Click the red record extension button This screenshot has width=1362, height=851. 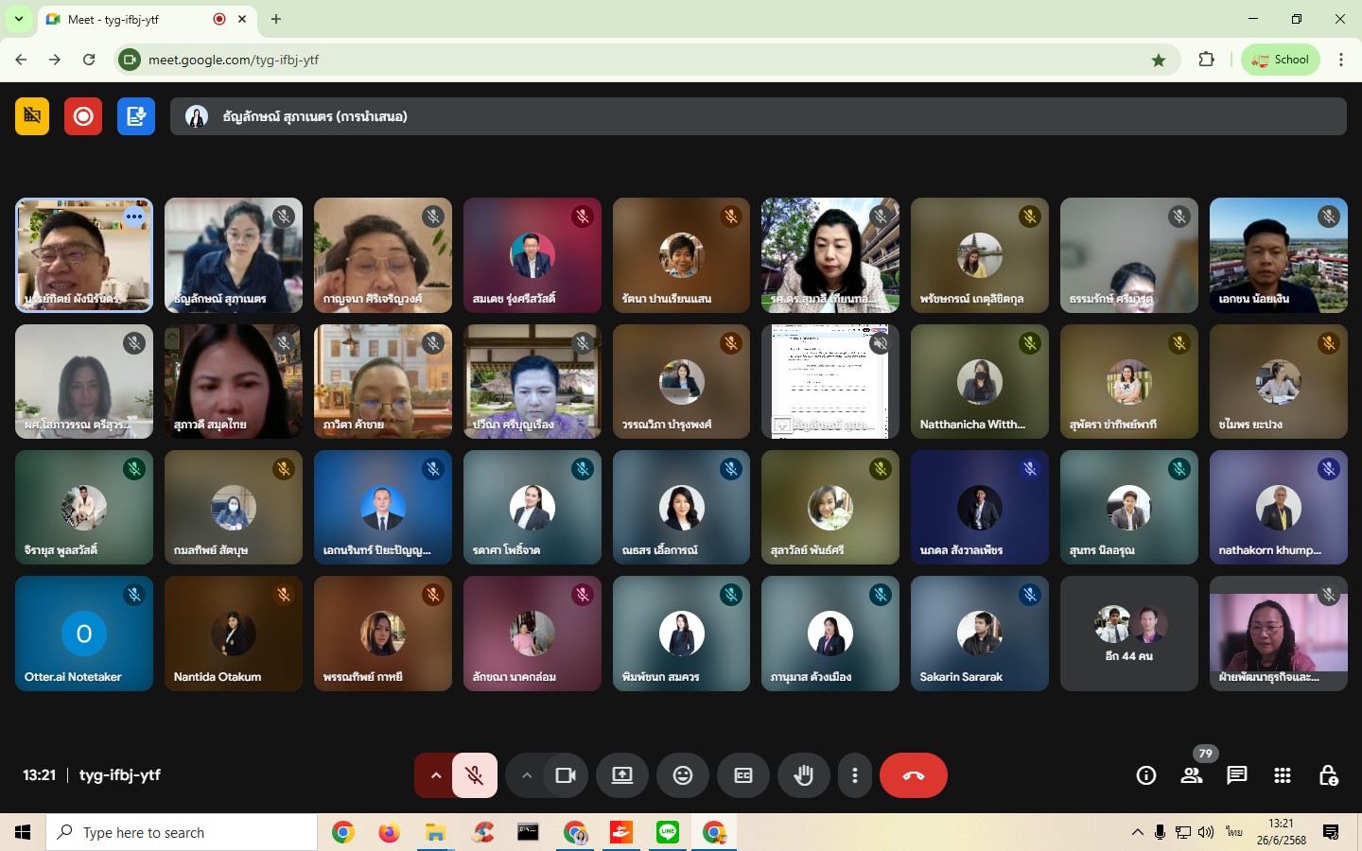point(83,116)
